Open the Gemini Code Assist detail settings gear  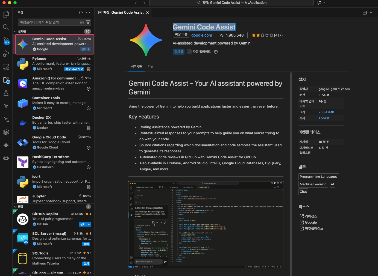[x=216, y=52]
